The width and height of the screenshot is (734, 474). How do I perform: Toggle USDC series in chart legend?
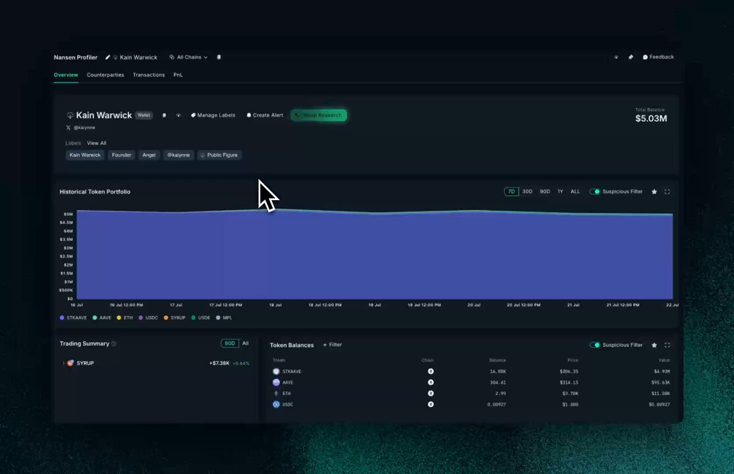point(148,318)
